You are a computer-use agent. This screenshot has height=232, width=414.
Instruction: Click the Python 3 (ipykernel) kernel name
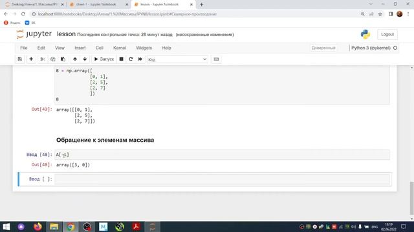371,48
